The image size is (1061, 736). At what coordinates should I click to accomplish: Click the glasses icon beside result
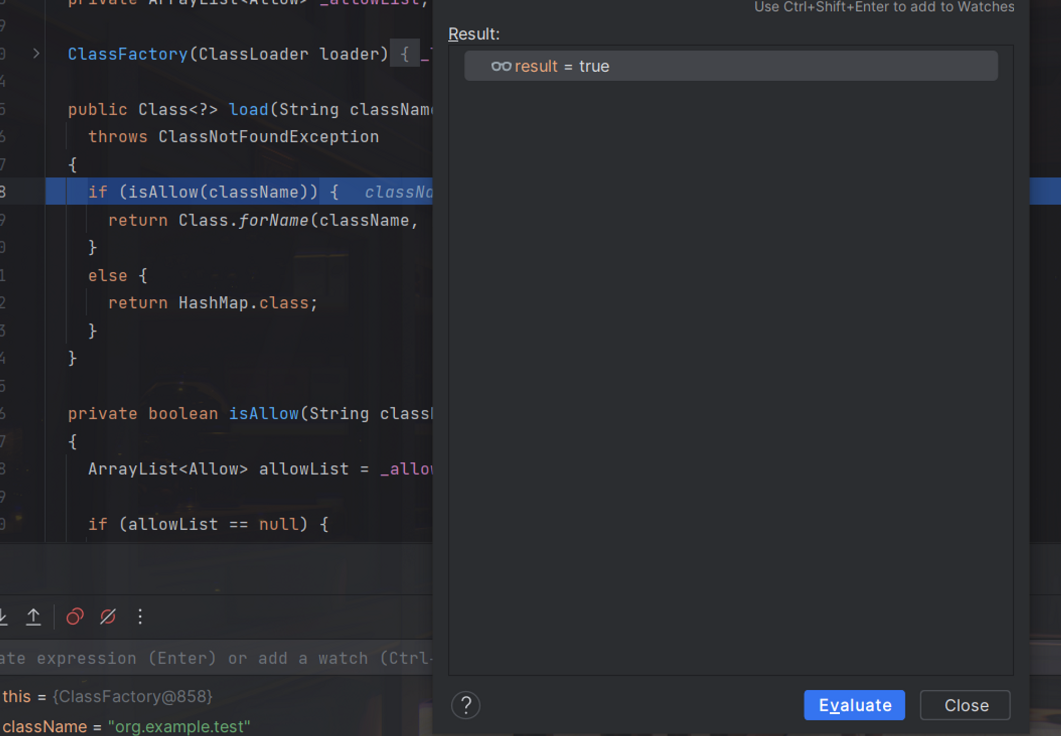tap(501, 66)
